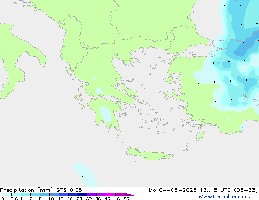Select the 45–50 mm legend swatch
Viewport: 259px width, 200px height.
coord(120,195)
